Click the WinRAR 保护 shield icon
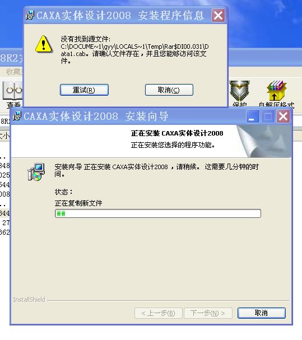The height and width of the screenshot is (340, 302). pyautogui.click(x=239, y=90)
